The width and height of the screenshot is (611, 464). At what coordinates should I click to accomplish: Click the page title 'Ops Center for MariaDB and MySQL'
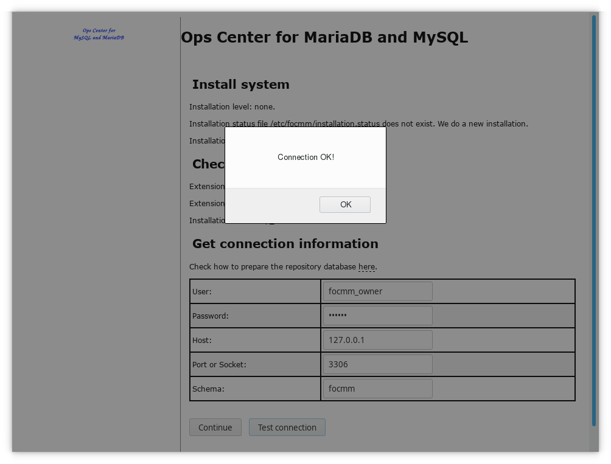(324, 37)
